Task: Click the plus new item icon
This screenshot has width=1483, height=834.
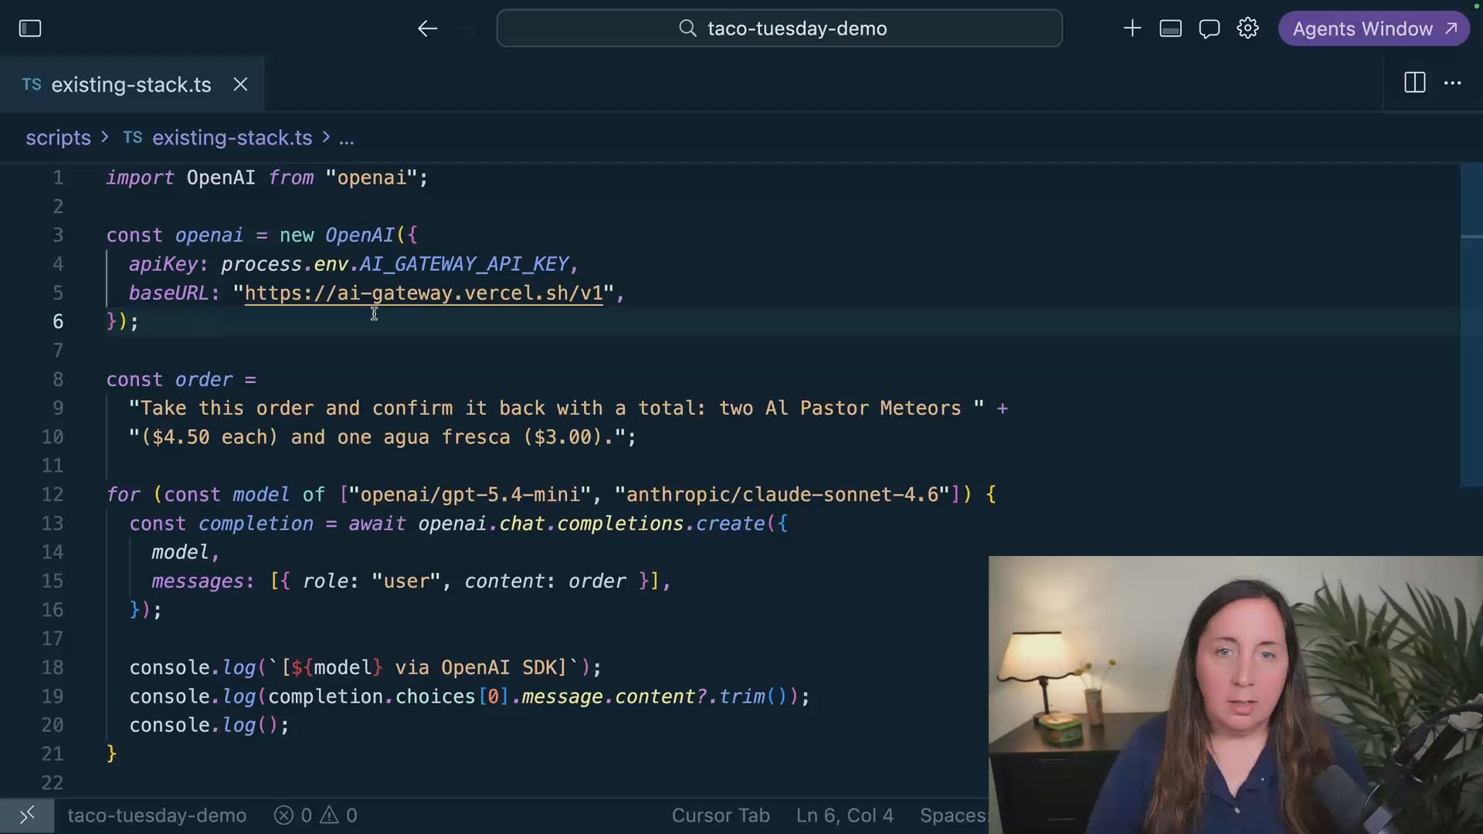Action: 1132,29
